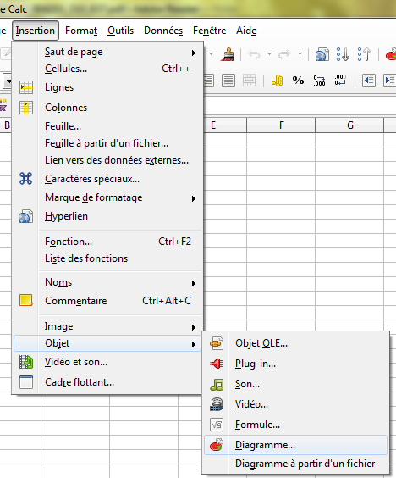Click the green music note Son icon
The height and width of the screenshot is (478, 396).
click(x=217, y=385)
